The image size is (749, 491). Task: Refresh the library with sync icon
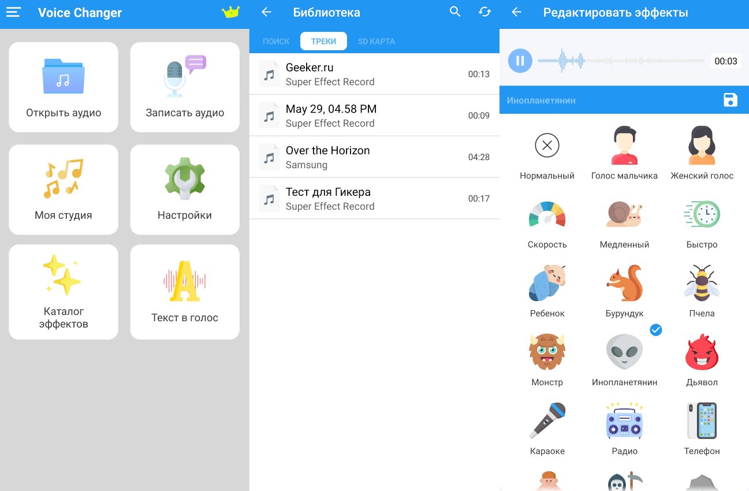[x=485, y=12]
